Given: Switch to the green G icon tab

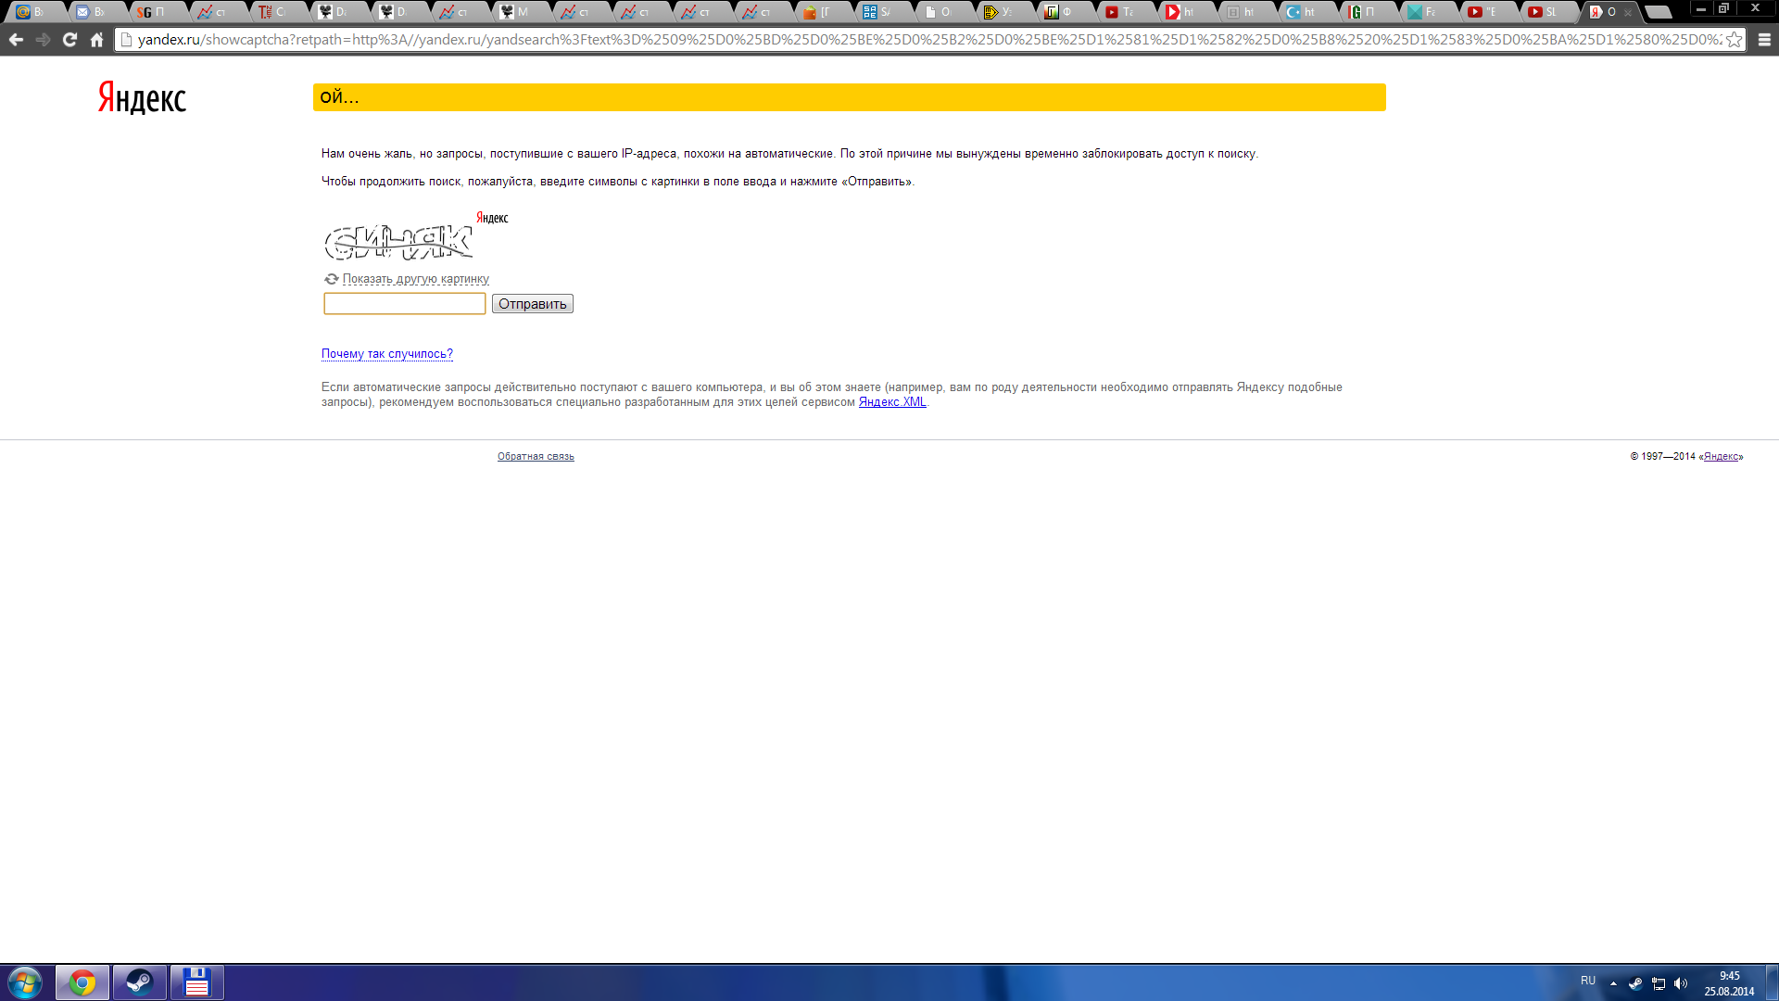Looking at the screenshot, I should point(1363,12).
